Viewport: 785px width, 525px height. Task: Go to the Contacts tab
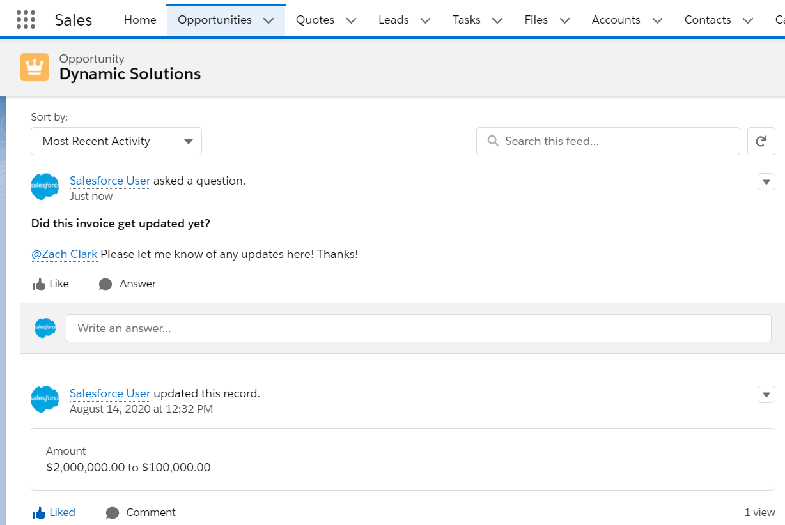tap(708, 20)
